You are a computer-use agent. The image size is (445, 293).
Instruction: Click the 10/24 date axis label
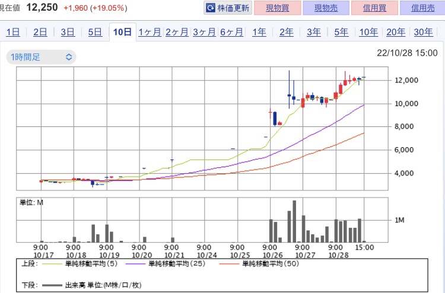point(207,255)
